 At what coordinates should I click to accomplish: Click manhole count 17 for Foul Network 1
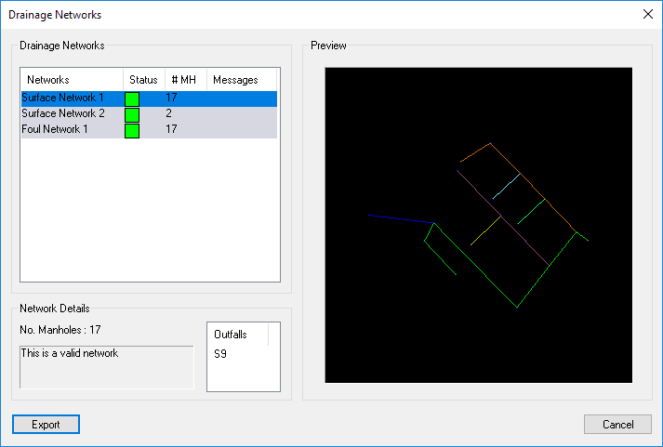click(172, 129)
